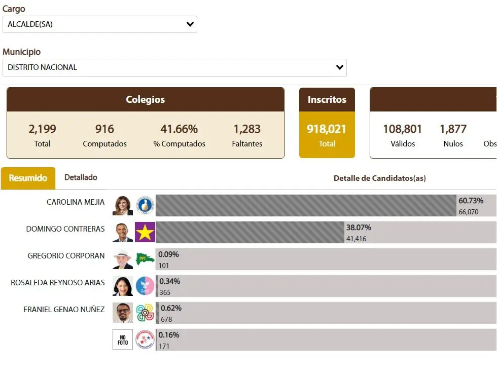This screenshot has width=497, height=377.
Task: Select the PRM thumbs-up logo beside Carolina Mejia
Action: [x=145, y=205]
